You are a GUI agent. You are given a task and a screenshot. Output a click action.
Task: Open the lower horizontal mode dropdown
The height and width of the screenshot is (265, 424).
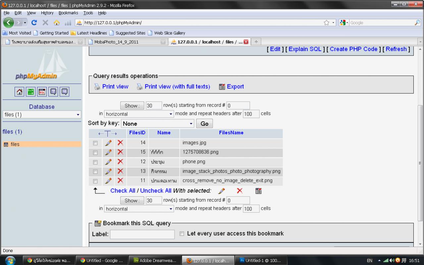tap(139, 209)
